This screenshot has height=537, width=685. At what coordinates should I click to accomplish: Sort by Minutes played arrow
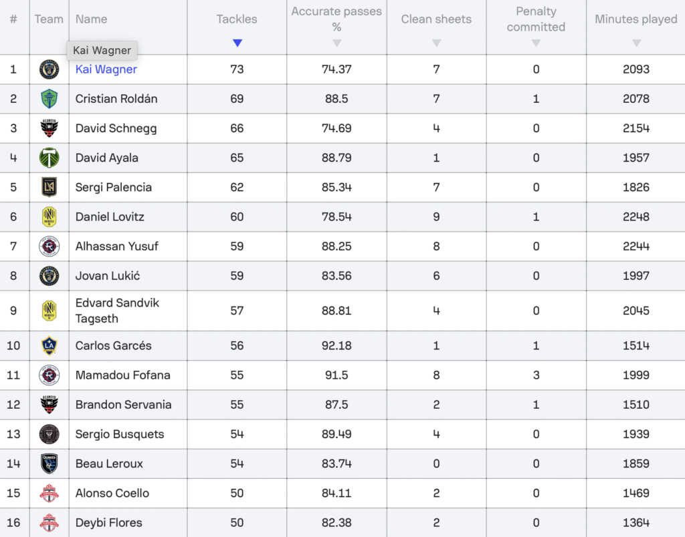click(x=635, y=43)
